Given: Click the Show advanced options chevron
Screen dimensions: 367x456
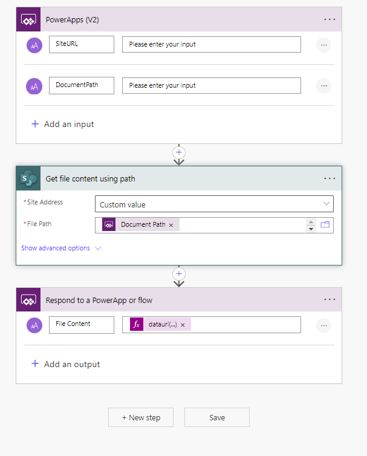Looking at the screenshot, I should [x=99, y=248].
